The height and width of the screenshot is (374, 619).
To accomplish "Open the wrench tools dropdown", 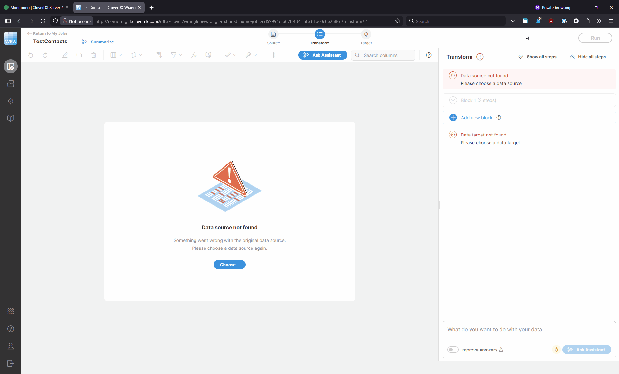I will [x=251, y=55].
